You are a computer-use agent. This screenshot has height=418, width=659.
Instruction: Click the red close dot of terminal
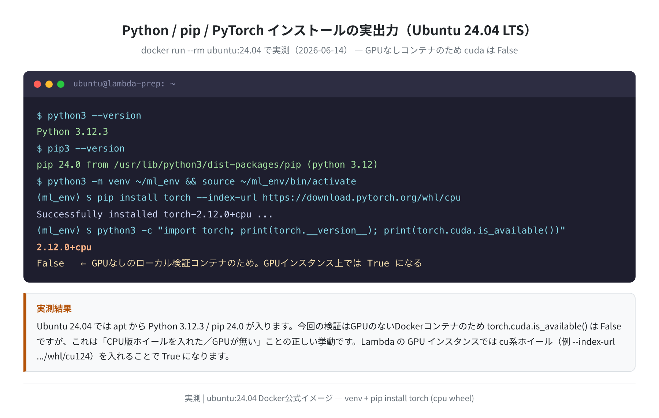point(37,84)
